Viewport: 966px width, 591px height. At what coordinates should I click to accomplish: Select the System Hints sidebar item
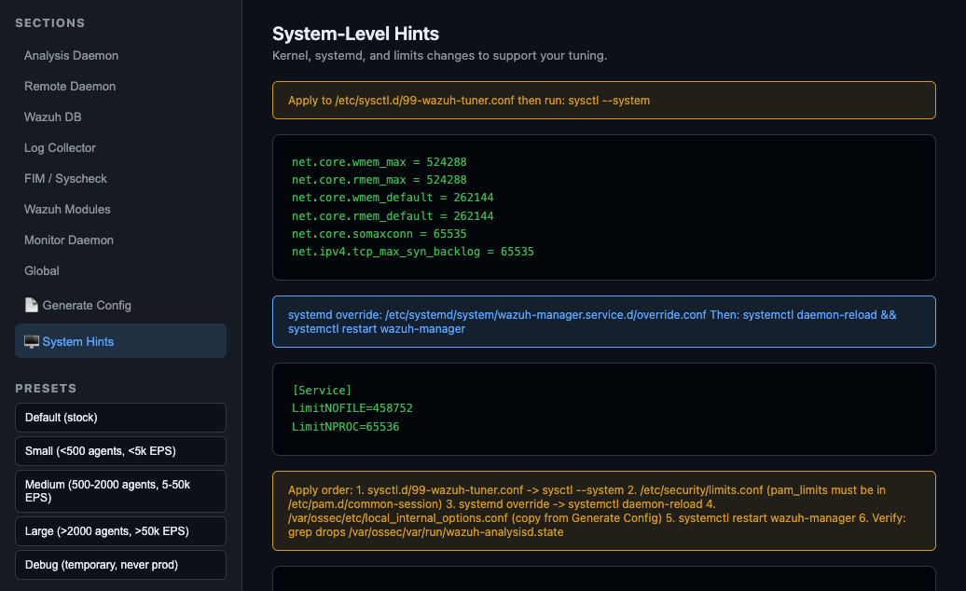pyautogui.click(x=121, y=341)
